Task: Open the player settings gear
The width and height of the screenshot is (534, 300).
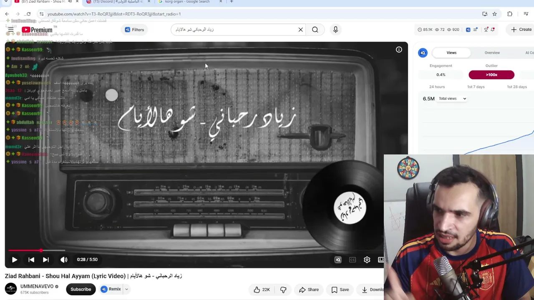Action: point(367,260)
